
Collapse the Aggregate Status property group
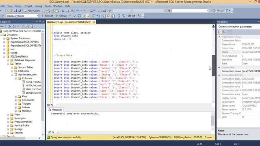tap(219, 37)
